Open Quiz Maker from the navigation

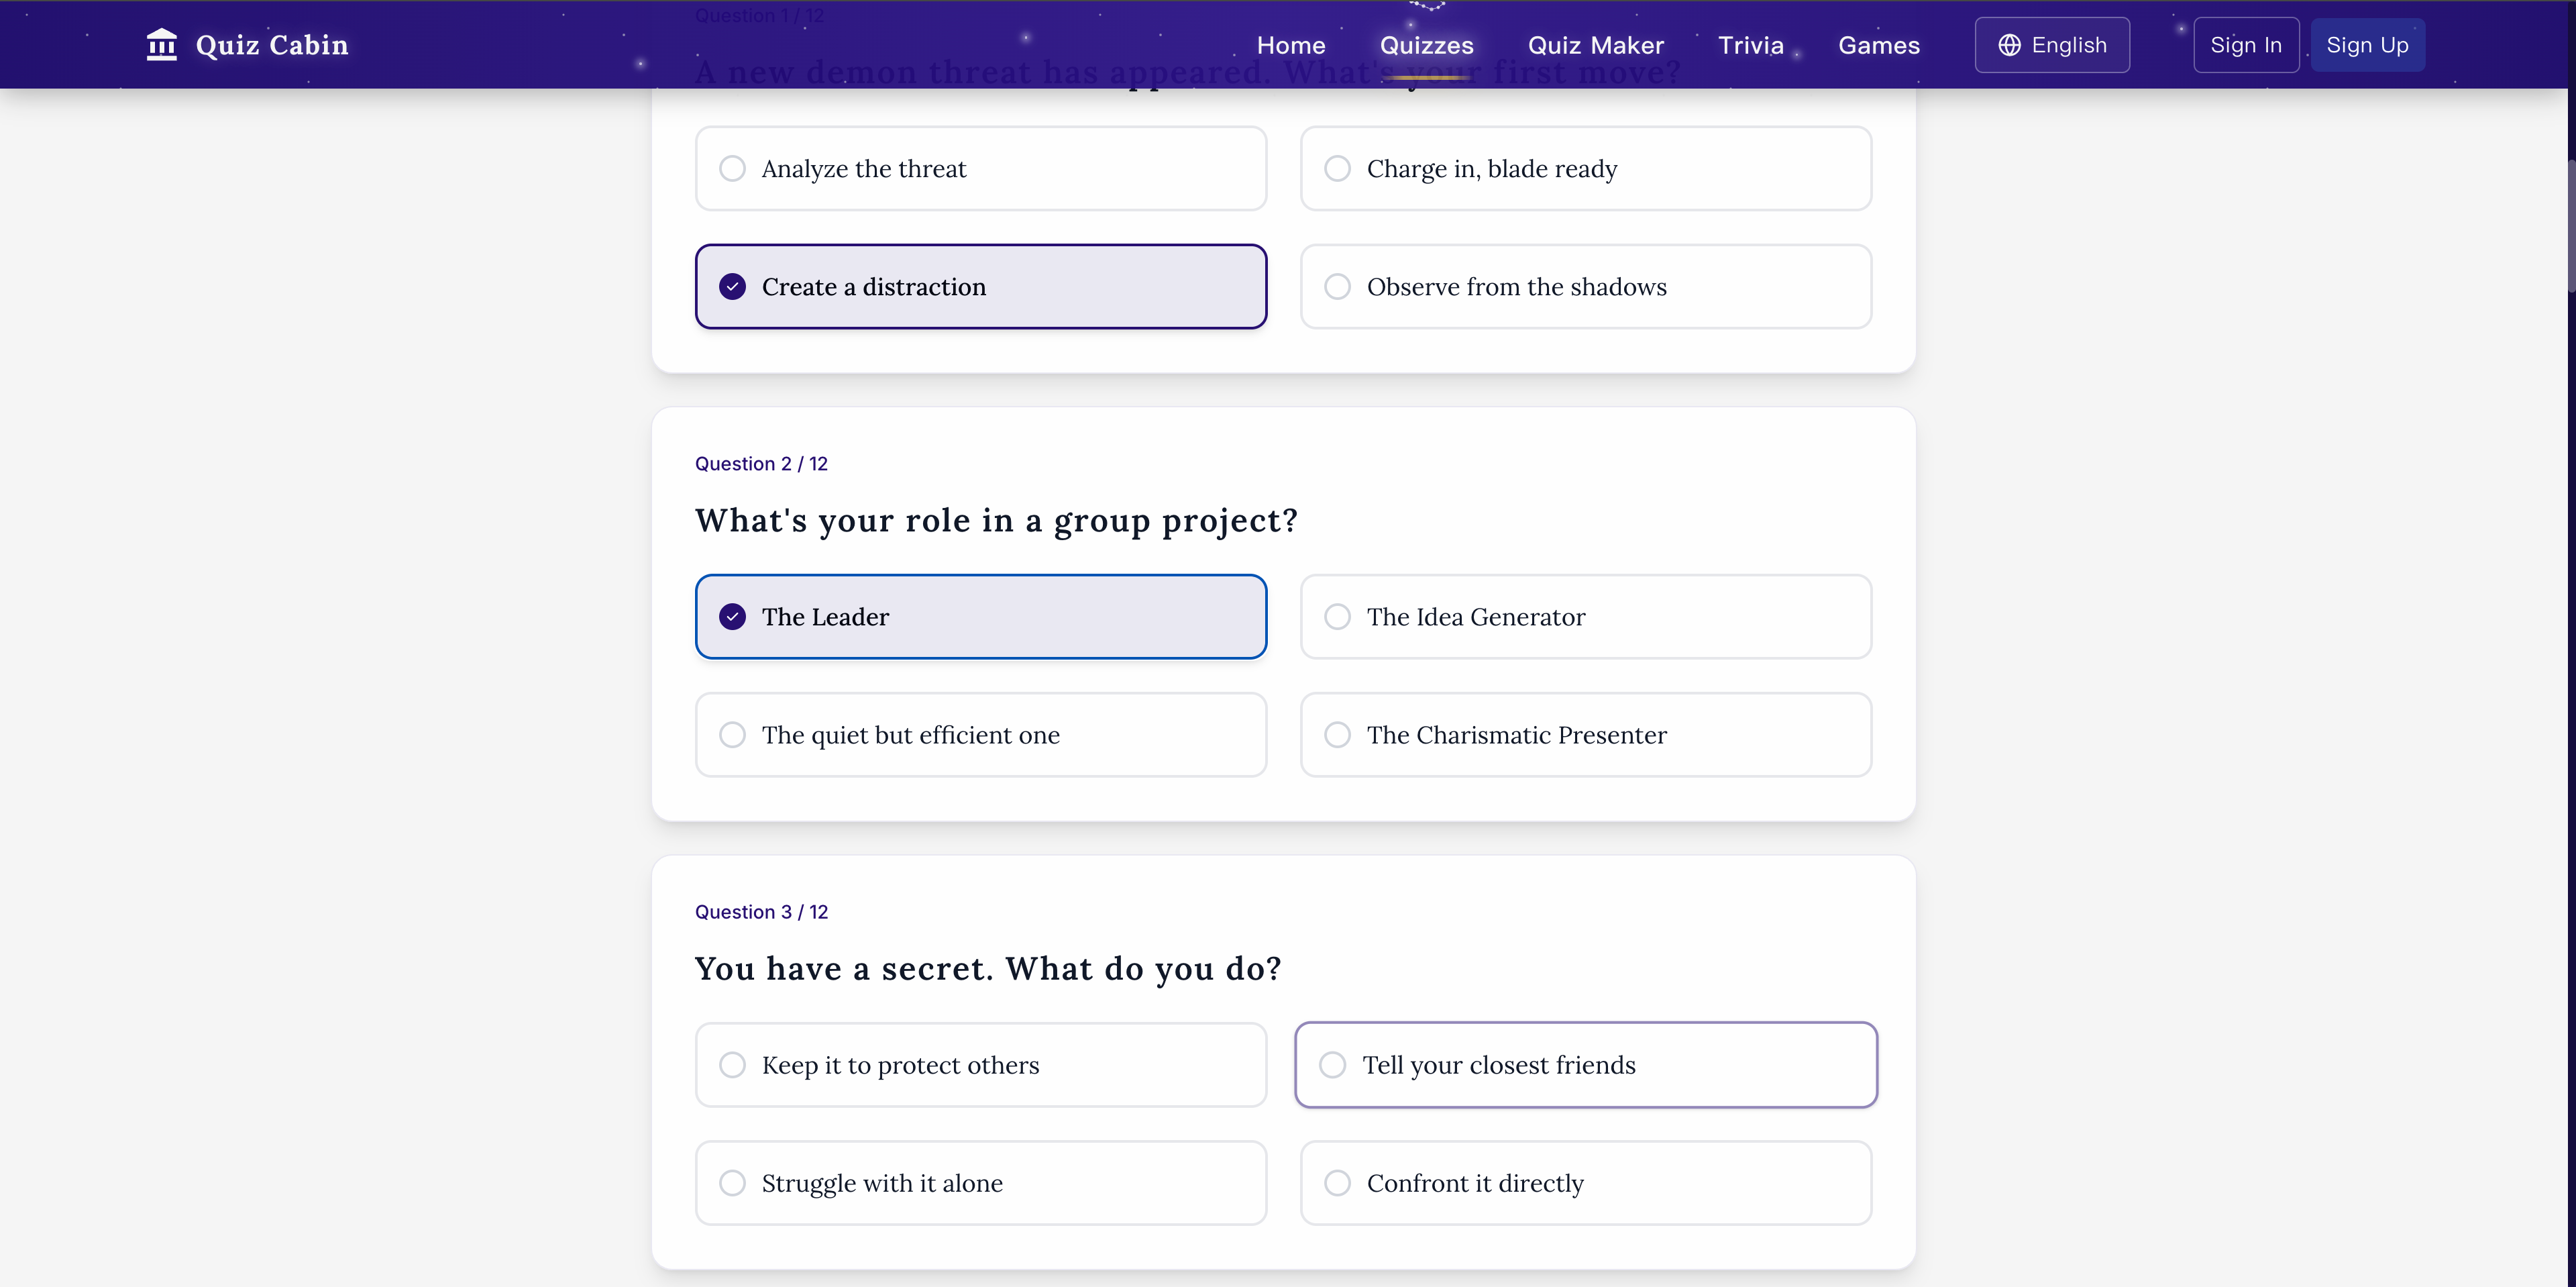pyautogui.click(x=1596, y=45)
